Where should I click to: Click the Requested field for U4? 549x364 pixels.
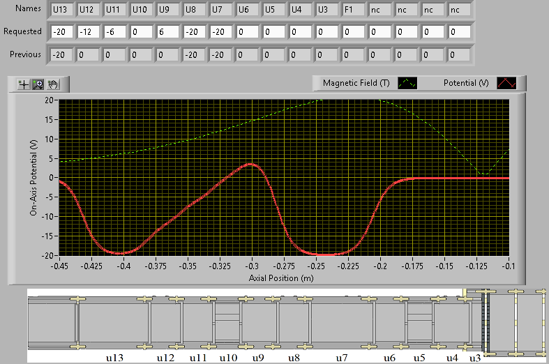301,32
